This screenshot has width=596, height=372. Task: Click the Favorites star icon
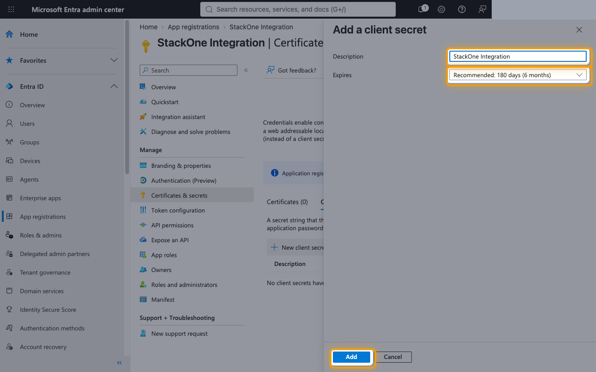9,60
